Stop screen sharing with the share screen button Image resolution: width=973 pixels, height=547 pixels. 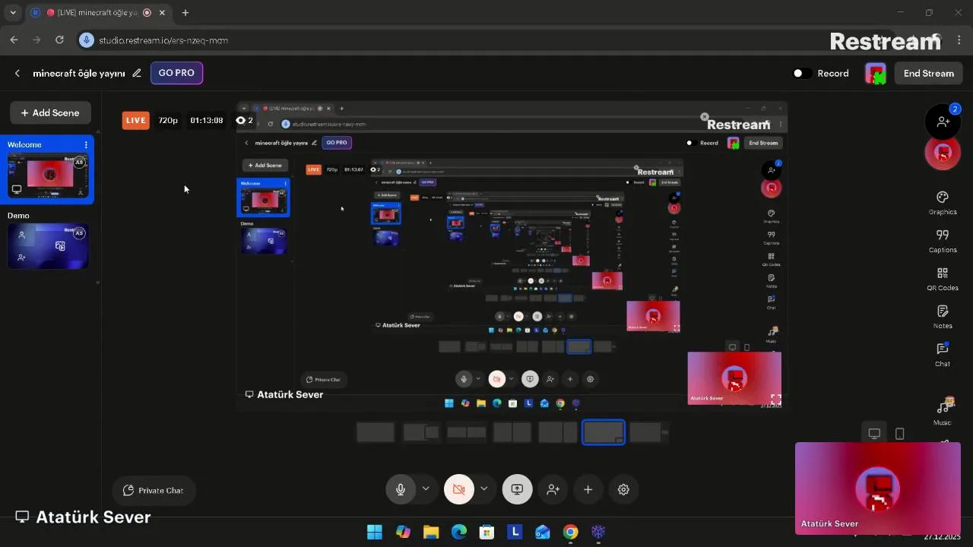tap(517, 490)
